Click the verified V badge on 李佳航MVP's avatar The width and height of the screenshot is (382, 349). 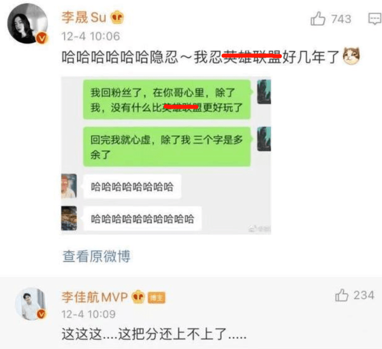(41, 314)
